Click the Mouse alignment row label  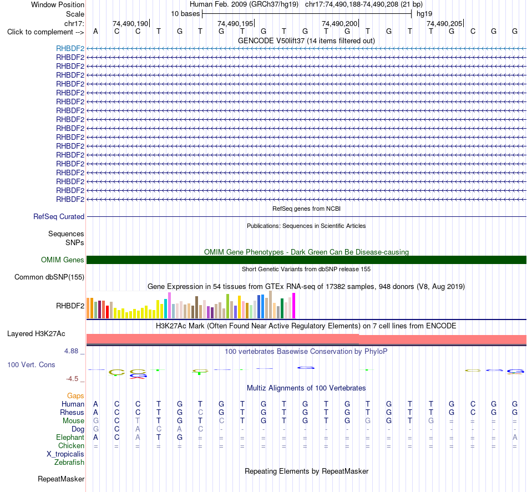click(73, 421)
